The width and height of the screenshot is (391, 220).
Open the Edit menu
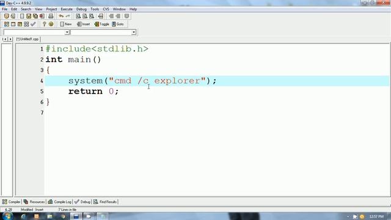(14, 9)
